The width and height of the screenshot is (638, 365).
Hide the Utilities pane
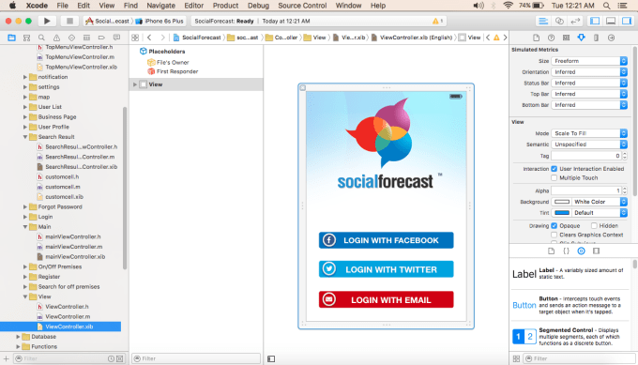point(627,21)
